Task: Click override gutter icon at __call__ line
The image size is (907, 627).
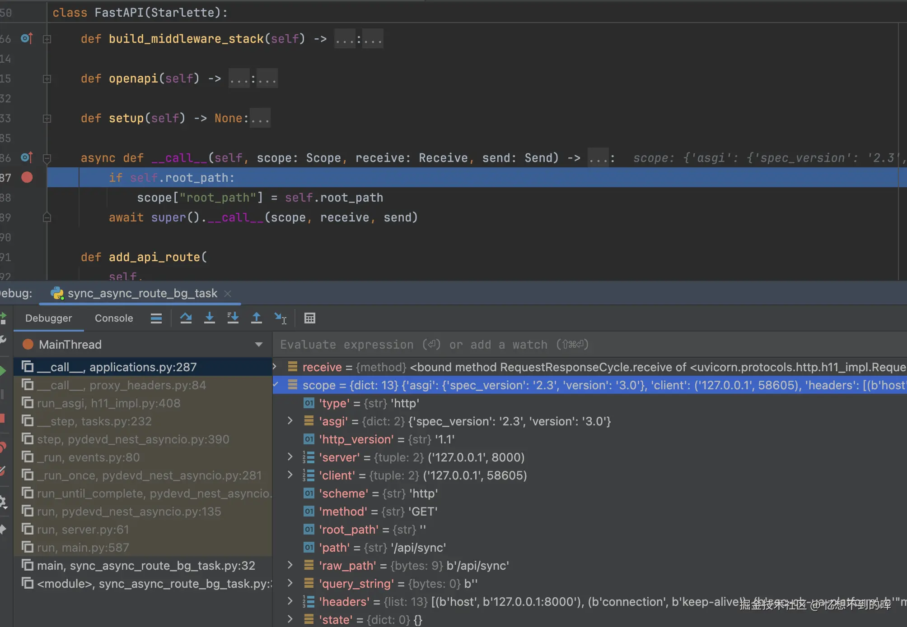Action: [x=26, y=157]
